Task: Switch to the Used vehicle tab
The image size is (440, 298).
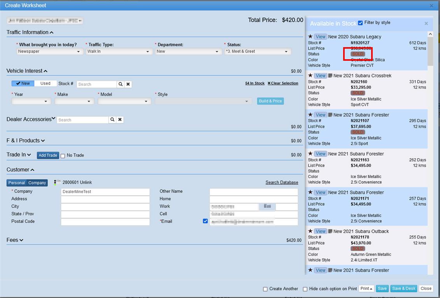Action: pos(46,83)
